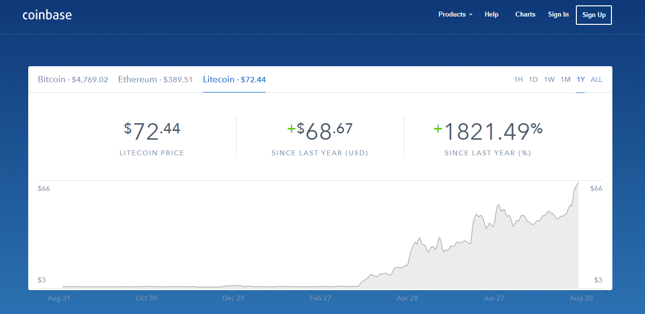Image resolution: width=645 pixels, height=314 pixels.
Task: Click the Aug 31 date label
Action: click(x=59, y=298)
